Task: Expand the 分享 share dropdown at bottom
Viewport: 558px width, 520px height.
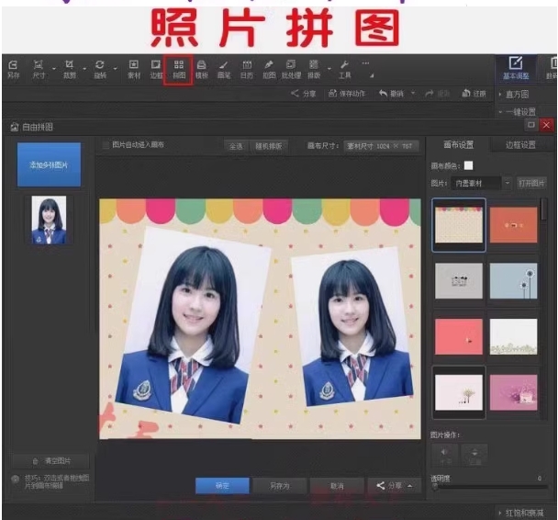Action: (390, 485)
